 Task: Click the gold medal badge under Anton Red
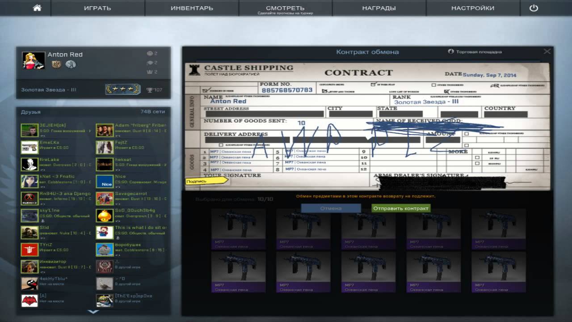click(56, 64)
